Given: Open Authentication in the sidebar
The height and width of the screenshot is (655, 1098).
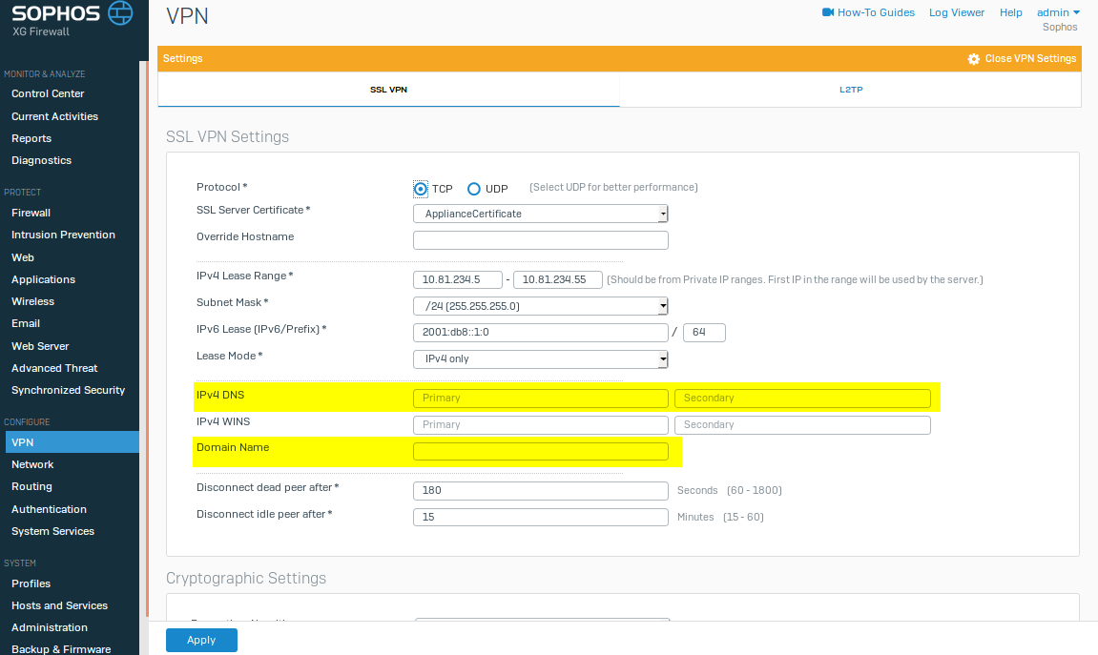Looking at the screenshot, I should click(x=49, y=509).
